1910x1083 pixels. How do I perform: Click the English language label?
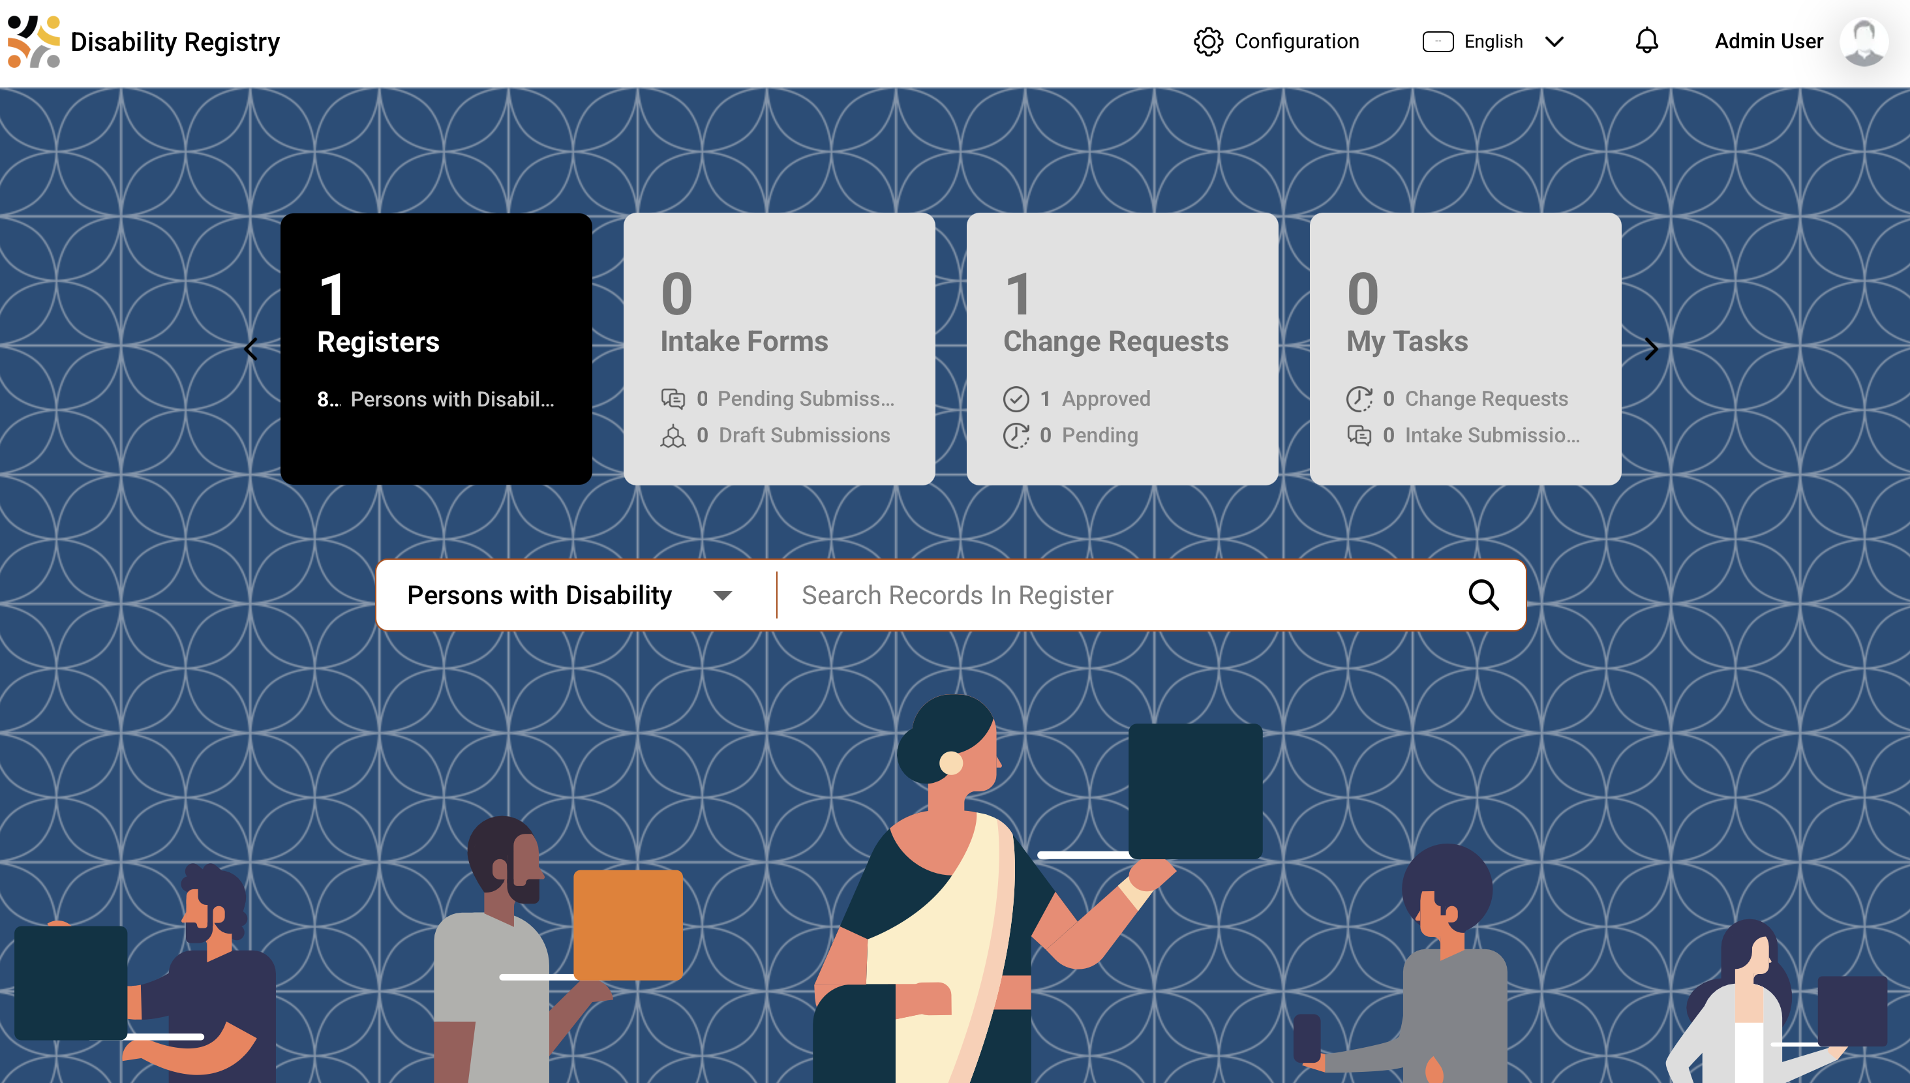tap(1493, 42)
